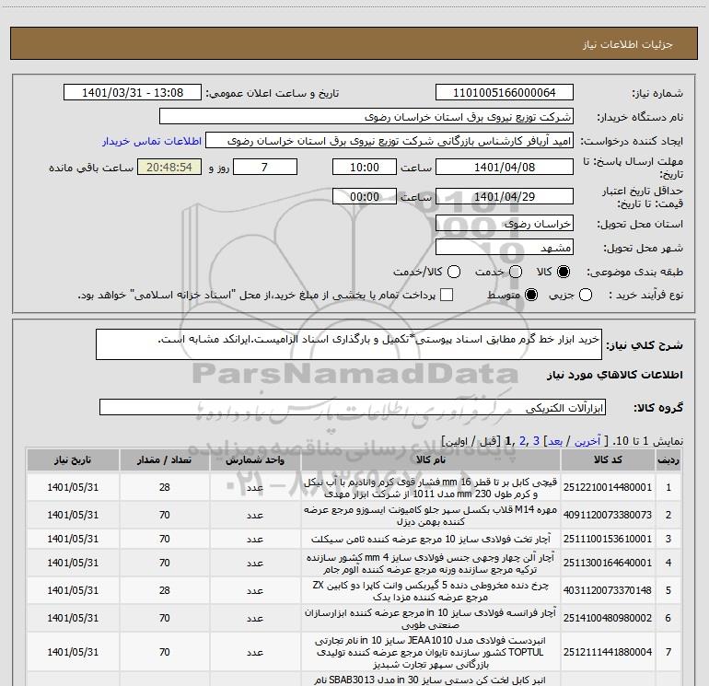
Task: Select the خدمت radio button
Action: point(516,272)
